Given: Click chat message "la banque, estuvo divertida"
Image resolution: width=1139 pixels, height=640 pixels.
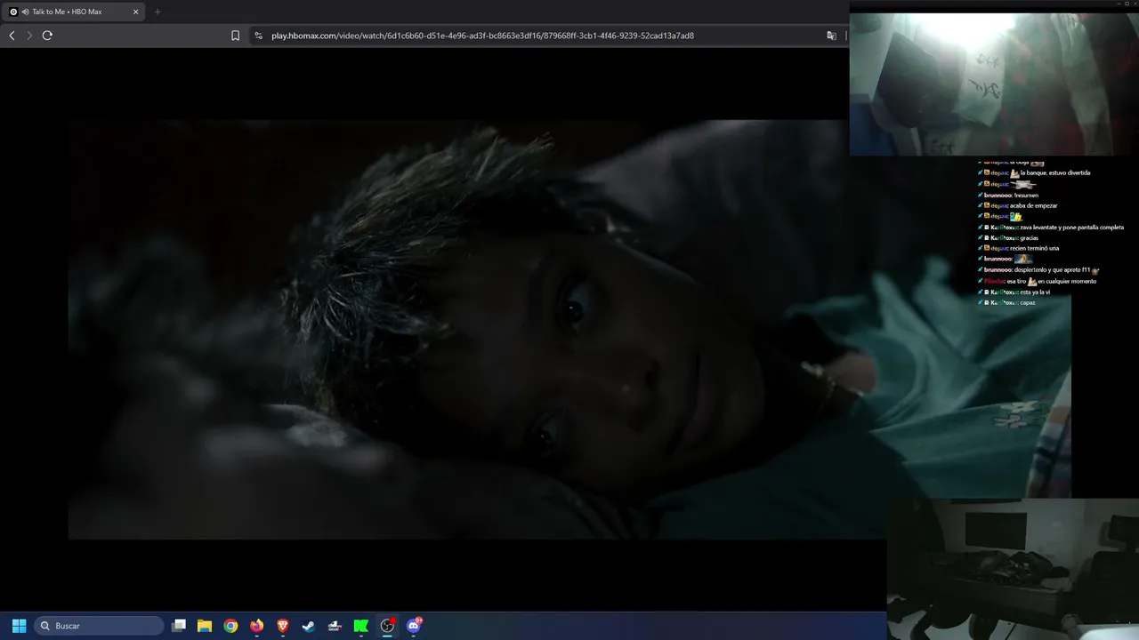Looking at the screenshot, I should (1055, 172).
